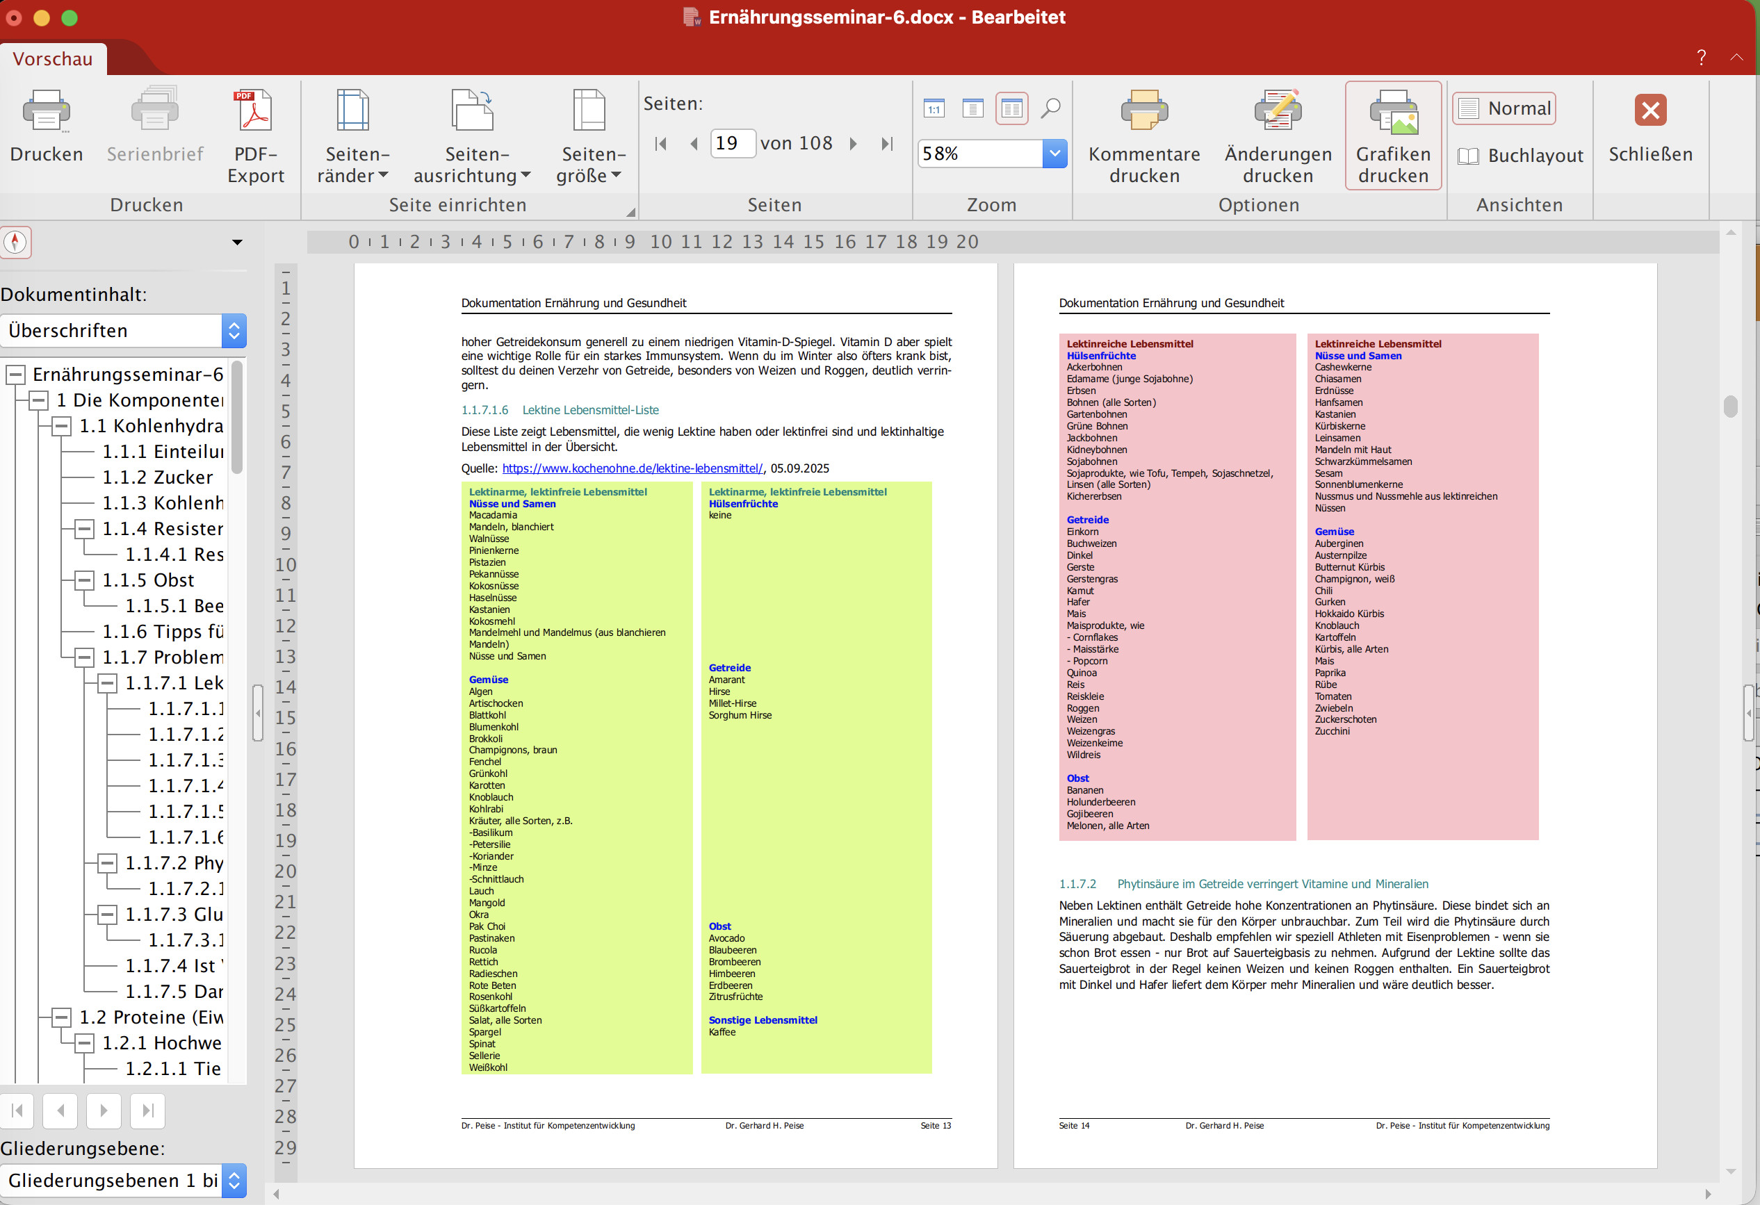Click the 58% zoom field
The image size is (1760, 1205).
click(980, 154)
